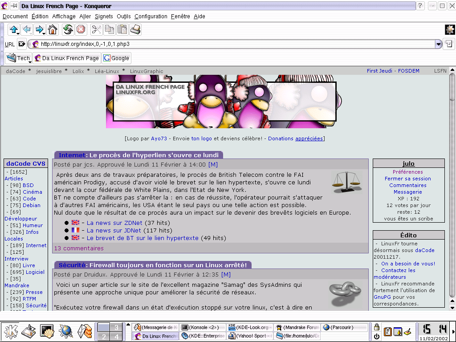This screenshot has width=456, height=342.
Task: Open the KDE K menu in panel
Action: [x=11, y=331]
